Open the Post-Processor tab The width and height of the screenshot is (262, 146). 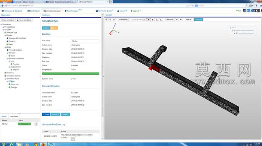73,11
